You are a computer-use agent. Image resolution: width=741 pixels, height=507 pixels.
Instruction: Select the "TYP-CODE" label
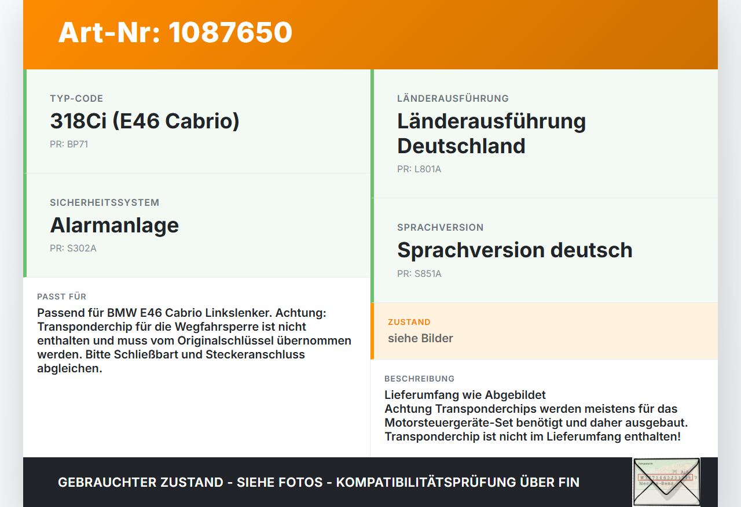(76, 98)
